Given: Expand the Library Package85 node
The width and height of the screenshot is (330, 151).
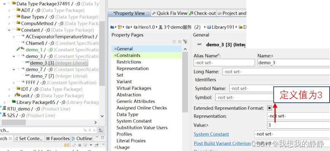Looking at the screenshot, I should tap(5, 102).
